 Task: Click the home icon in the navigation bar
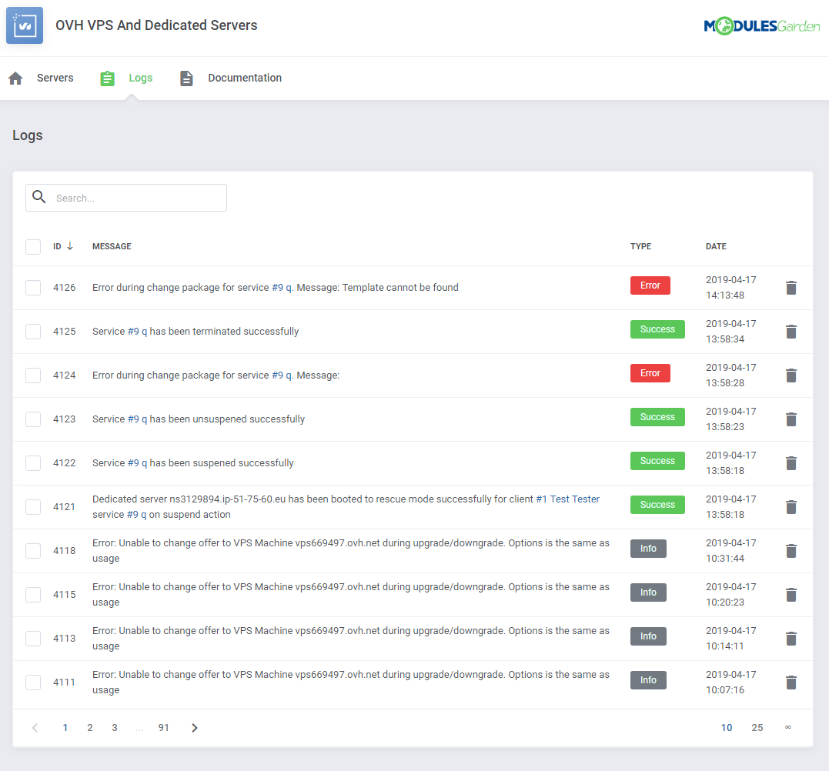[15, 78]
